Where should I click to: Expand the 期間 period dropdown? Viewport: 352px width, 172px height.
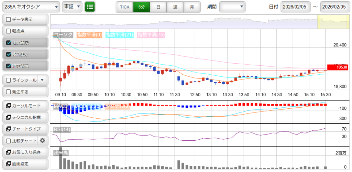coord(232,7)
